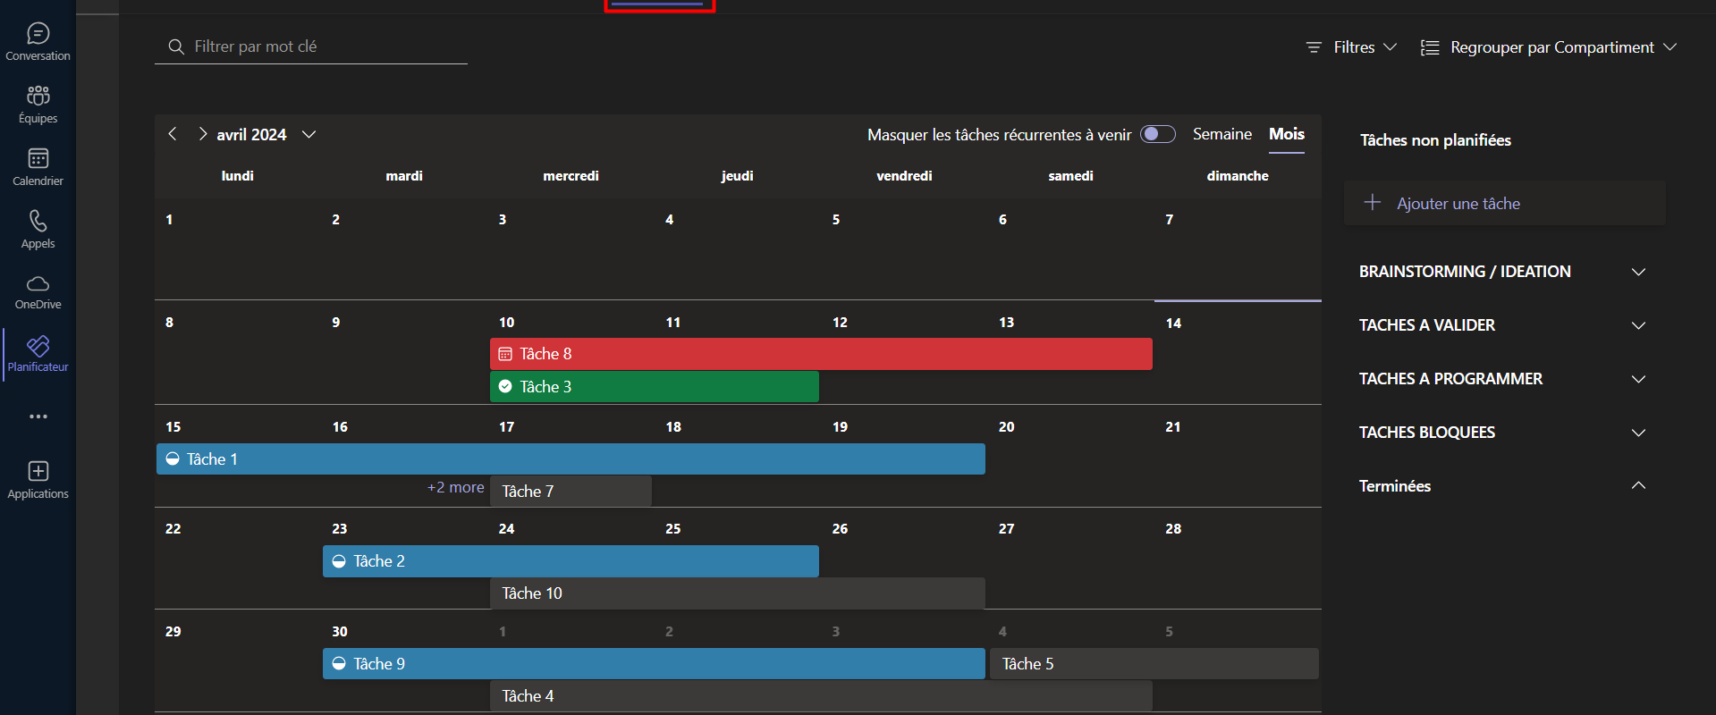Show the +2 more tasks link
Viewport: 1716px width, 715px height.
(x=455, y=487)
